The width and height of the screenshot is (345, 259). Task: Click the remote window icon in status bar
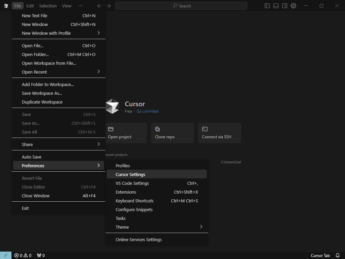6,255
